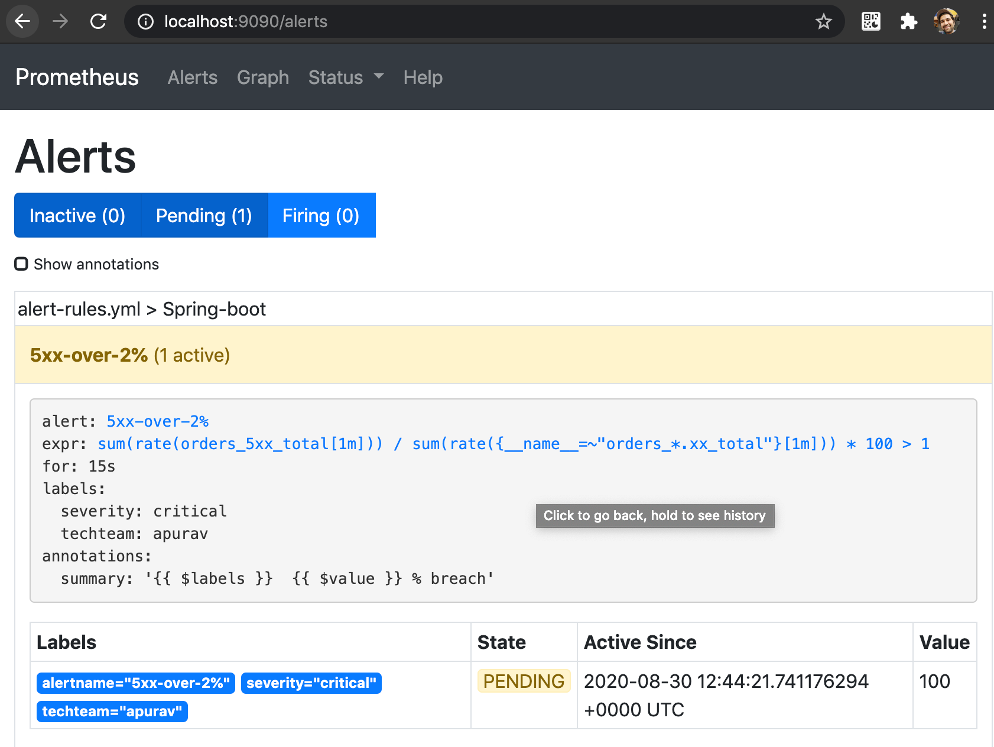The height and width of the screenshot is (747, 994).
Task: Reload the page with the refresh icon
Action: pyautogui.click(x=98, y=22)
